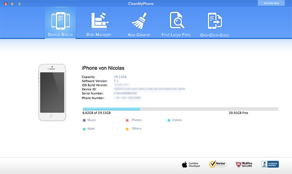The height and width of the screenshot is (174, 292).
Task: Click the Activate Now button
Action: tap(271, 3)
